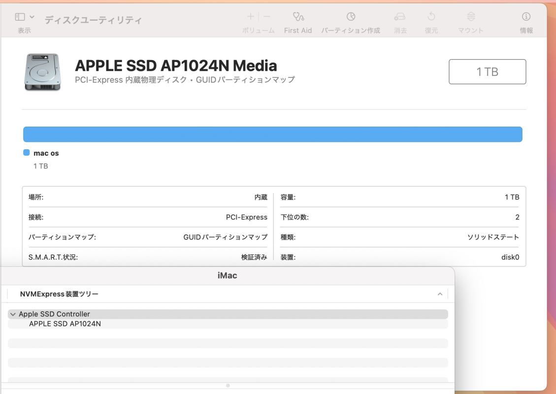Screen dimensions: 556x394
Task: Select the 'mac os' volume label
Action: click(x=46, y=153)
